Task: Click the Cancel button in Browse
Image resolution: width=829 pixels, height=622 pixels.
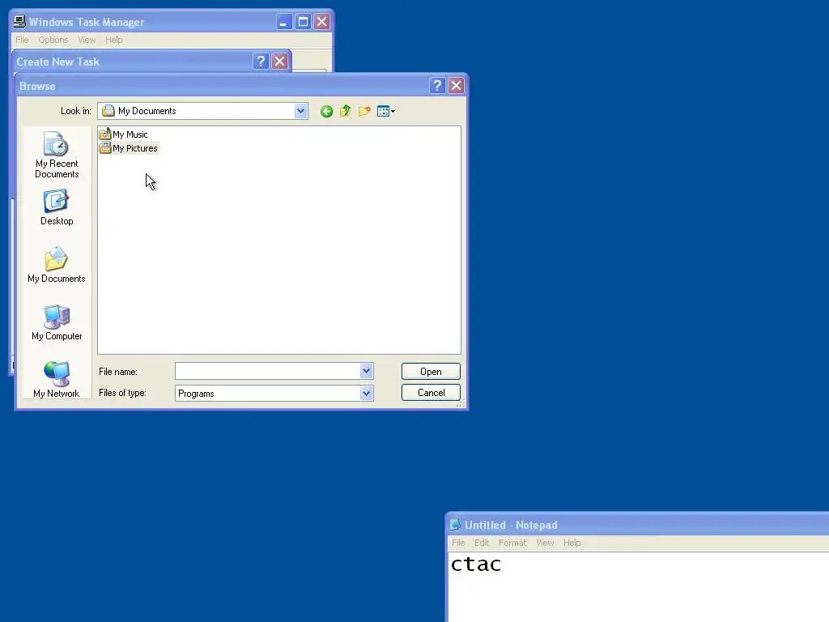Action: click(x=431, y=393)
